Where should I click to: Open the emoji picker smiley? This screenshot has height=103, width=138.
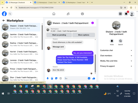coord(89,78)
